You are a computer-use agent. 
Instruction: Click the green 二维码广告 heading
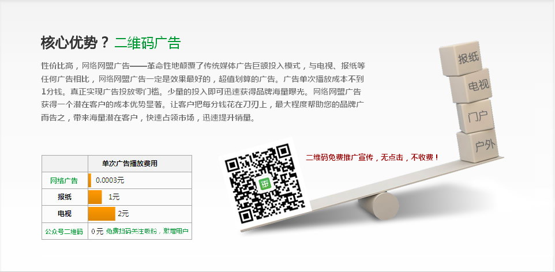coord(148,43)
